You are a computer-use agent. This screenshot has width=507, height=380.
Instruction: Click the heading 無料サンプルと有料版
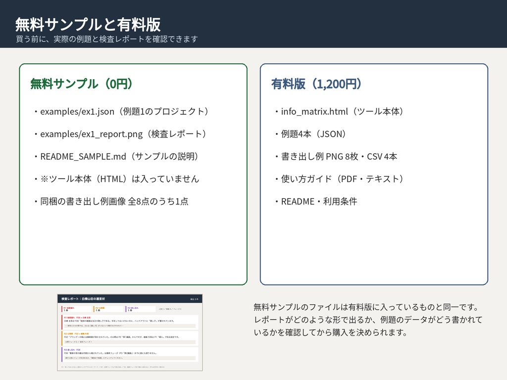[x=88, y=25]
